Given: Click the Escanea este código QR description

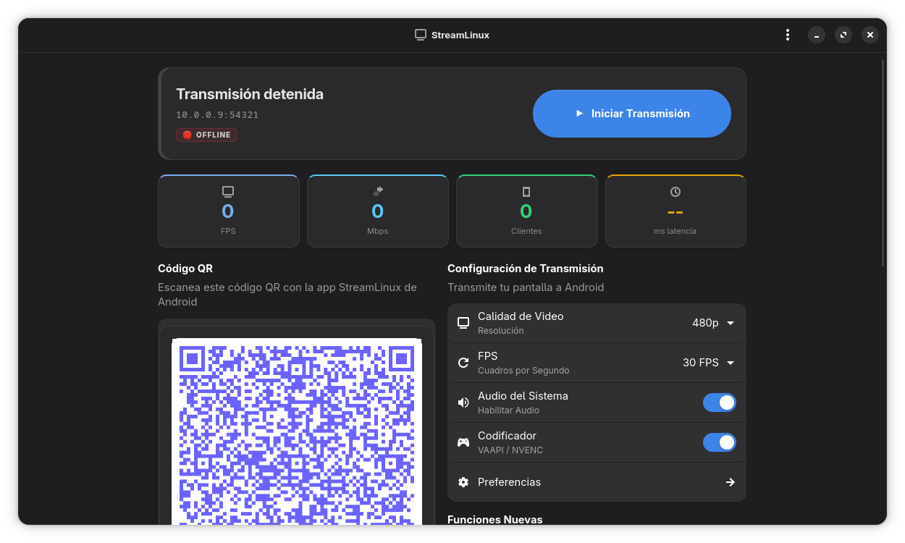Looking at the screenshot, I should [287, 295].
